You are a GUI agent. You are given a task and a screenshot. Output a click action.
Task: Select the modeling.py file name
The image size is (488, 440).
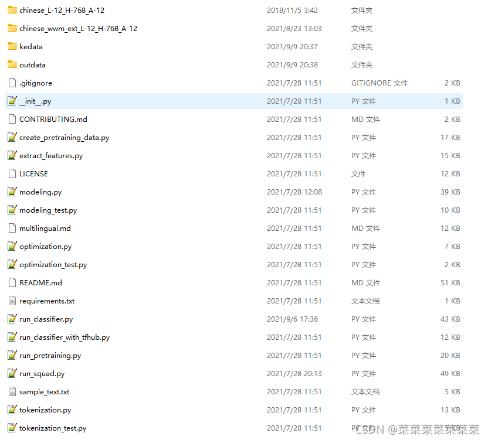(40, 192)
